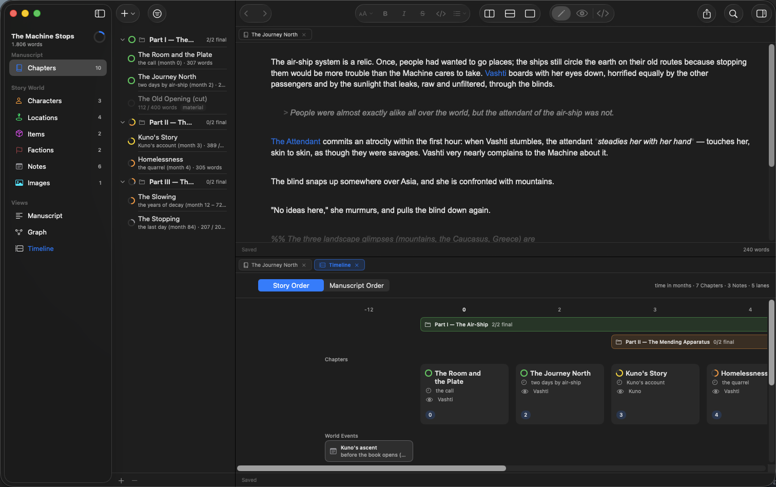Toggle status circle of The Old Opening (cut)
The width and height of the screenshot is (776, 487).
pyautogui.click(x=131, y=103)
